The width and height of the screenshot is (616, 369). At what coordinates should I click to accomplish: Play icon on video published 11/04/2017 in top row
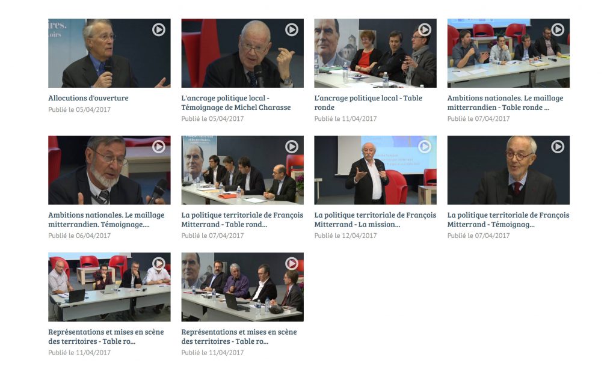click(424, 29)
